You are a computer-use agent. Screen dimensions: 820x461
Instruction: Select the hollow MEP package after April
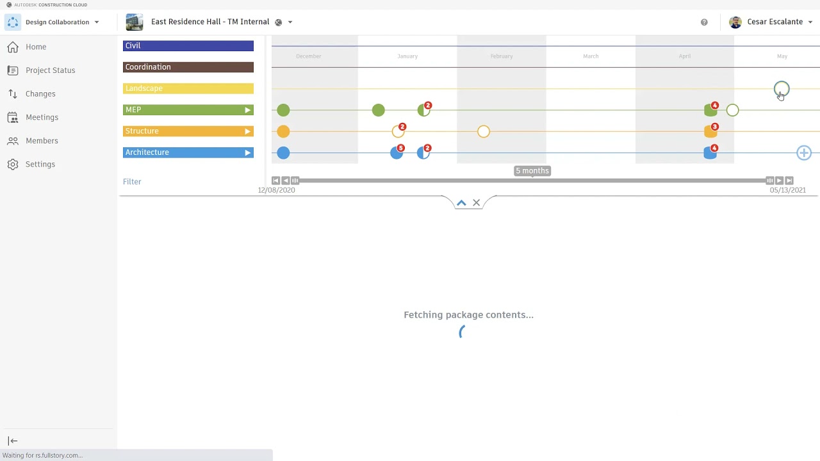coord(732,111)
